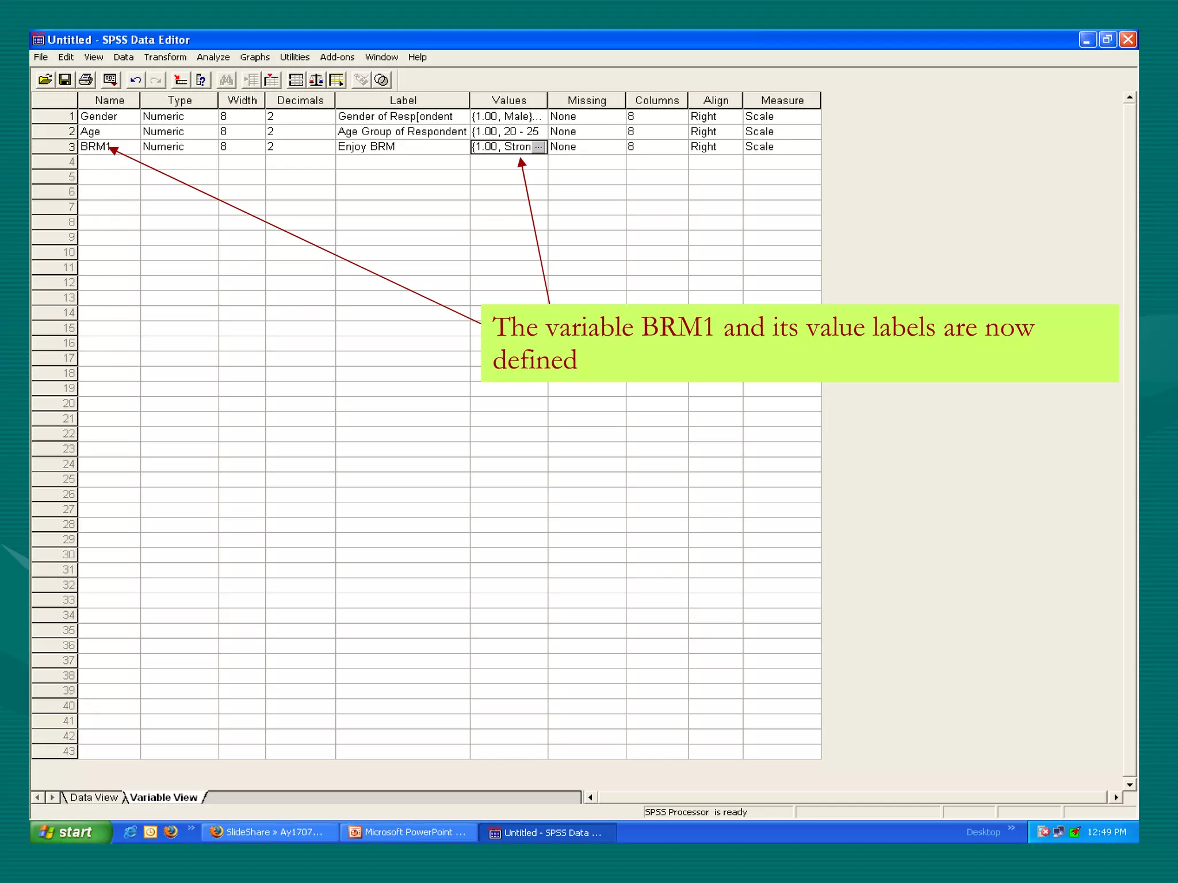The height and width of the screenshot is (883, 1178).
Task: Click the Measure cell for Age
Action: point(782,132)
